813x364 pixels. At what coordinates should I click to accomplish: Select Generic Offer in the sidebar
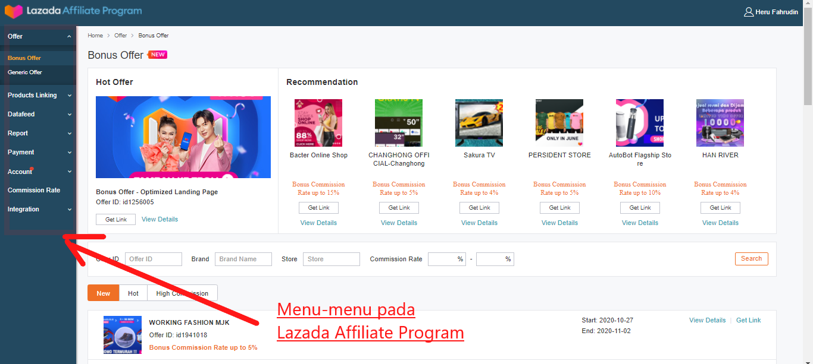click(x=24, y=72)
